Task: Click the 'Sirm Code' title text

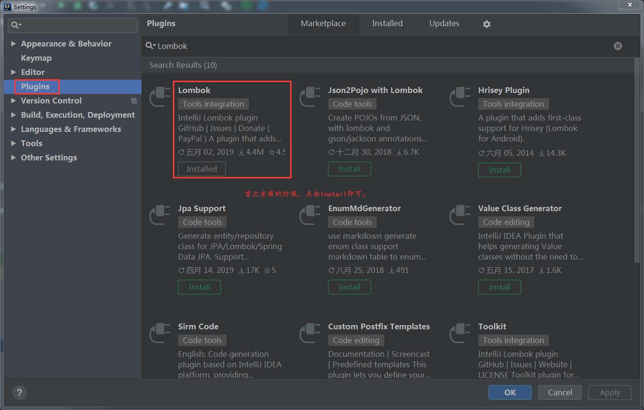Action: [198, 326]
